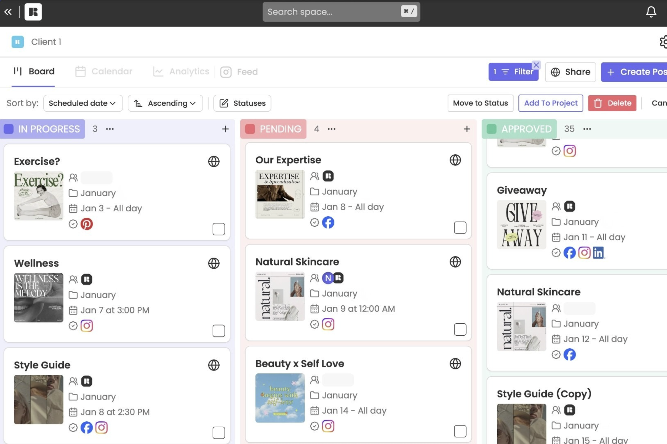Screen dimensions: 667x444
Task: Click the globe icon on Exercise? card
Action: pos(213,161)
